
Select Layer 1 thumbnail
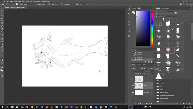(x=139, y=79)
